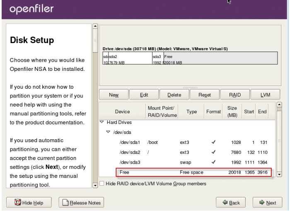Click the format checkmark for /dev/sda1
Viewport: 290px width, 211px height.
(x=213, y=142)
